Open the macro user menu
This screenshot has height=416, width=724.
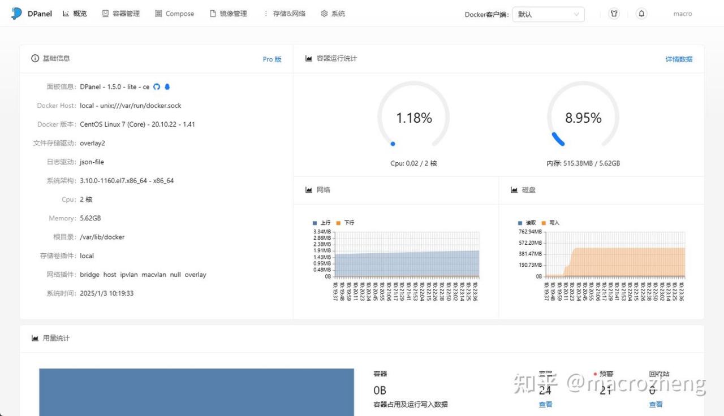pos(683,14)
